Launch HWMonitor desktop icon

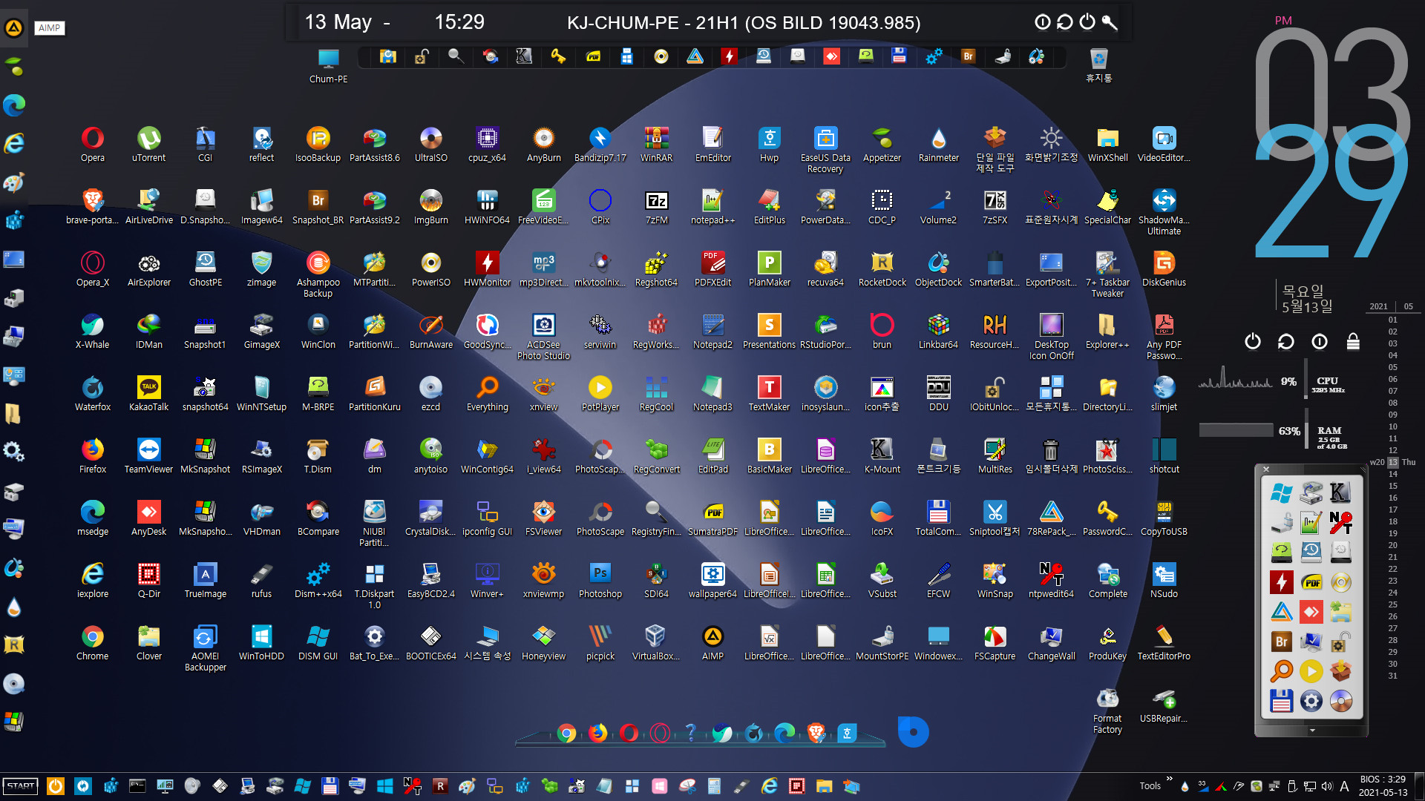coord(488,268)
